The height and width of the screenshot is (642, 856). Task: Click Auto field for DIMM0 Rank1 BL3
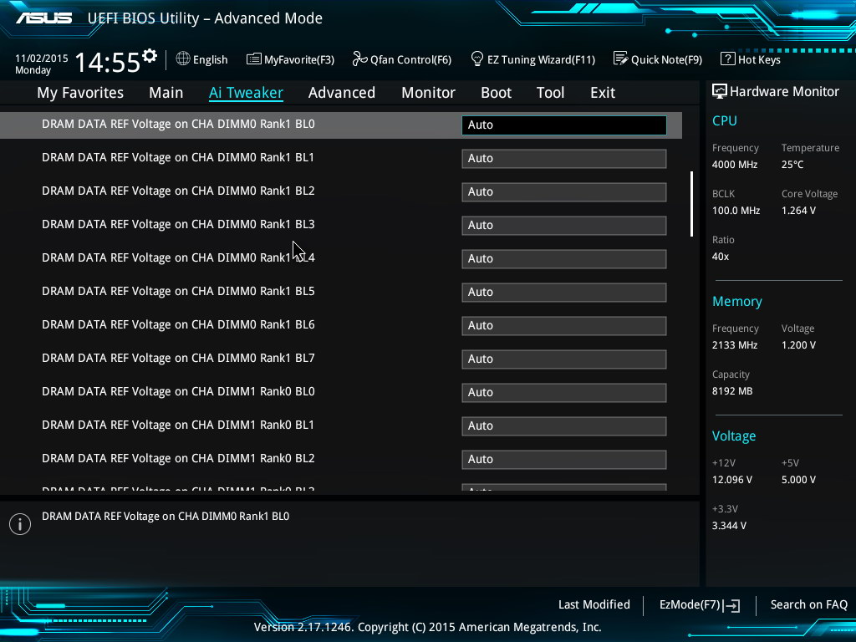coord(563,225)
